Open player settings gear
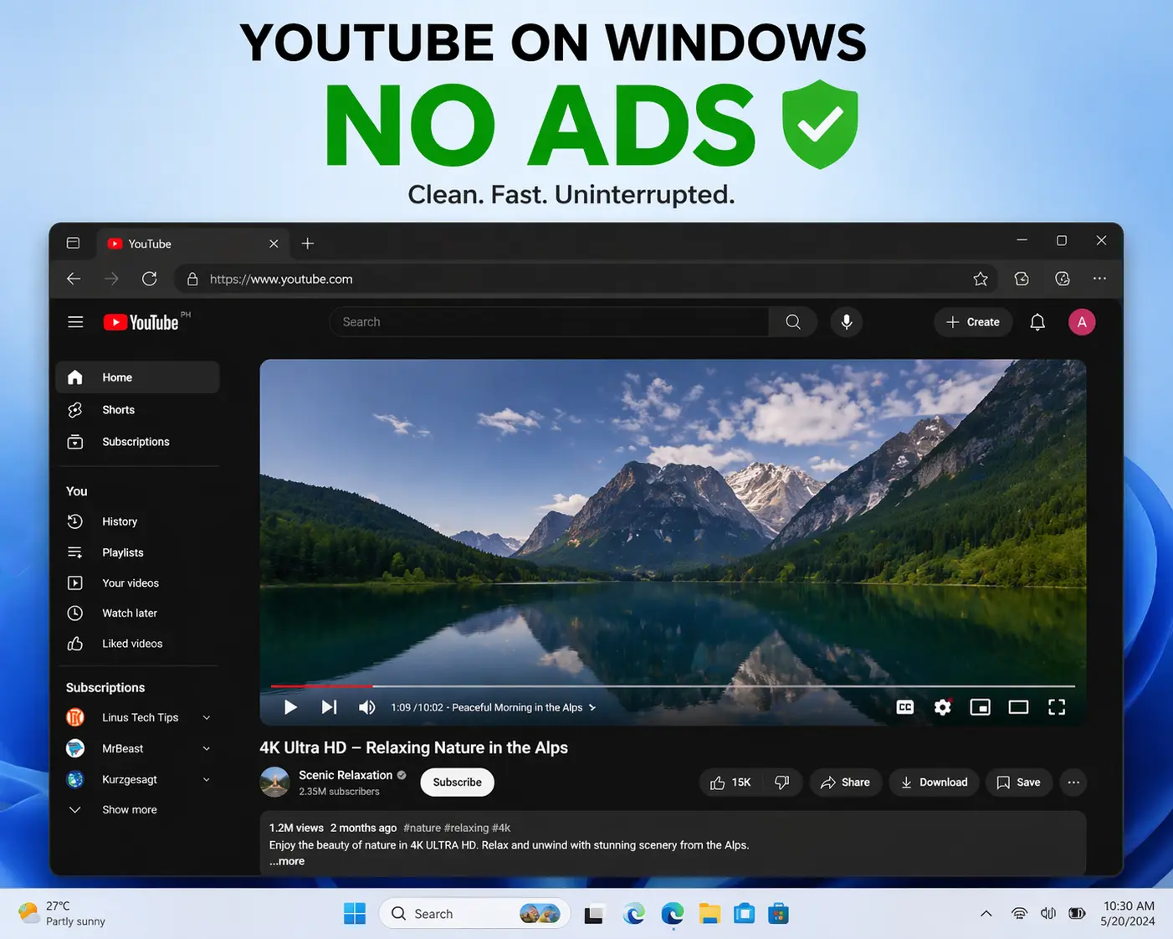Image resolution: width=1173 pixels, height=939 pixels. [x=943, y=707]
